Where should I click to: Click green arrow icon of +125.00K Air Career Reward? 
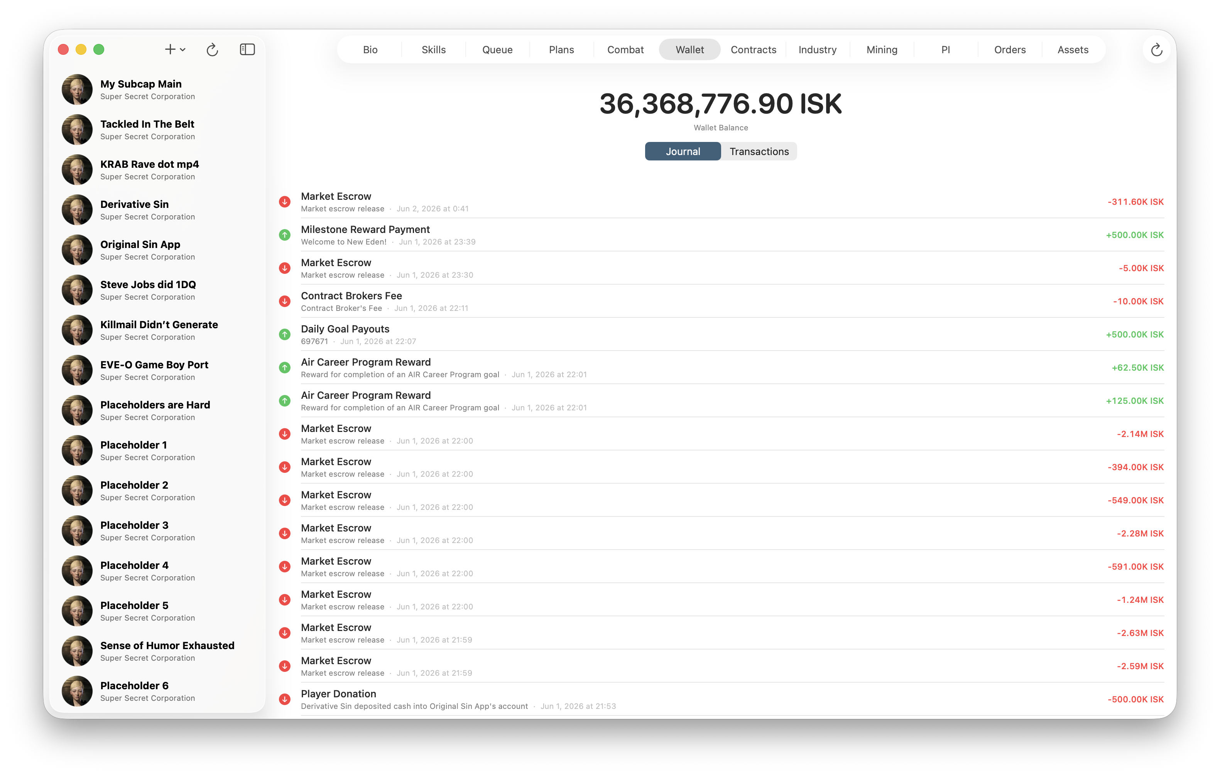coord(285,401)
